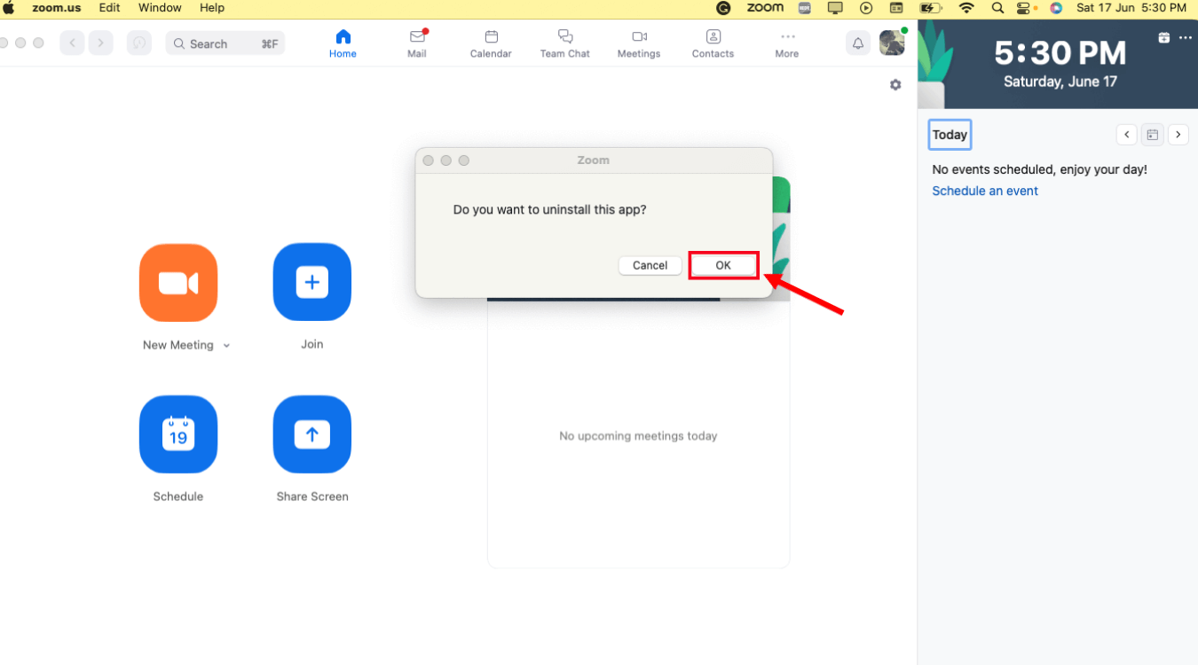Open the Help menu
1198x665 pixels.
[x=212, y=8]
